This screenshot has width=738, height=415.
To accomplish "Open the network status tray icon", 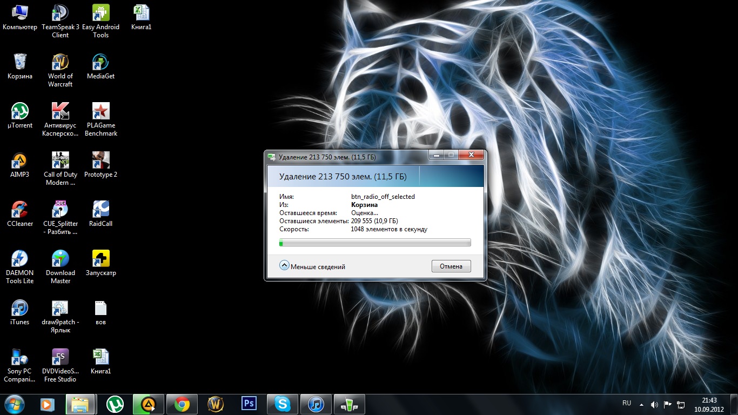I will click(681, 404).
